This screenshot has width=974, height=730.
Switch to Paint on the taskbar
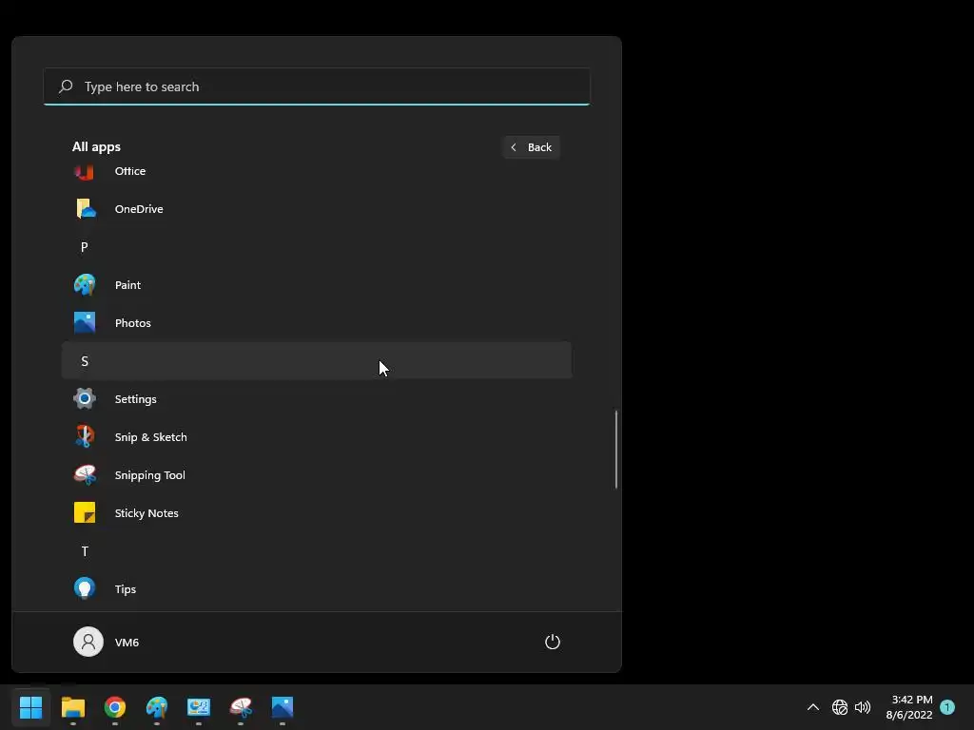[x=157, y=707]
